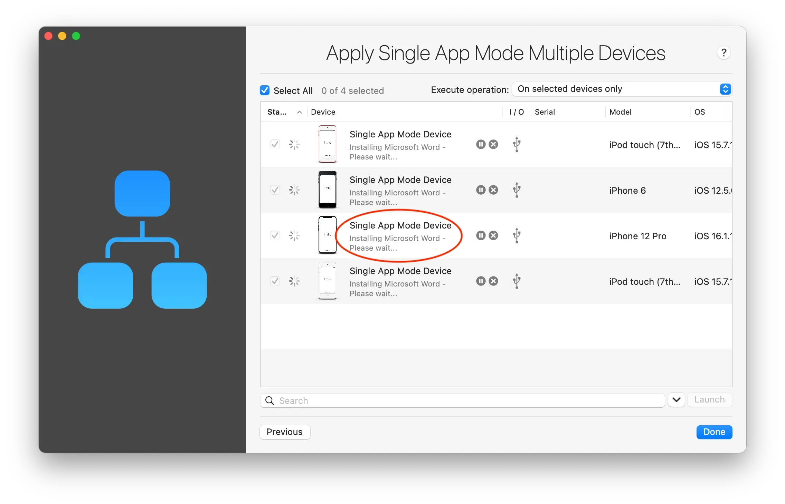Pause install on first iPod touch row

coord(481,144)
